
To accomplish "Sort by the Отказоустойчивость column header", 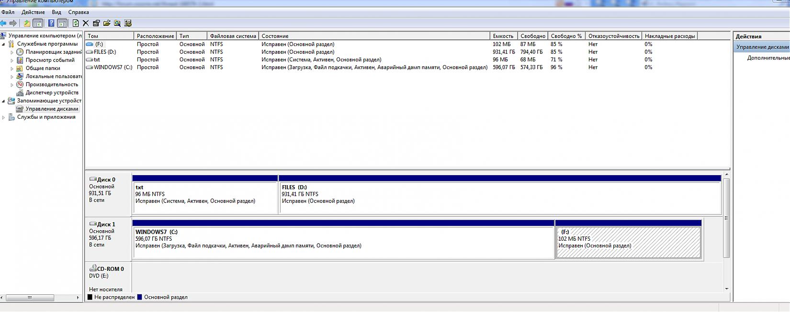I will click(614, 36).
